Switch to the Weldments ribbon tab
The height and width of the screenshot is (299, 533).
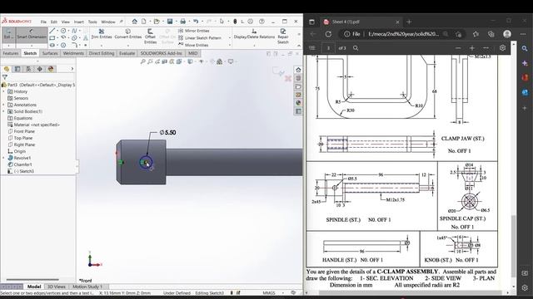[73, 53]
